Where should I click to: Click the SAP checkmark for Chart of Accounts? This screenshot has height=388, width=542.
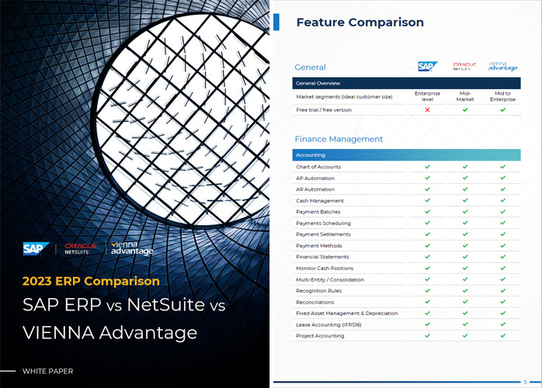click(x=427, y=167)
